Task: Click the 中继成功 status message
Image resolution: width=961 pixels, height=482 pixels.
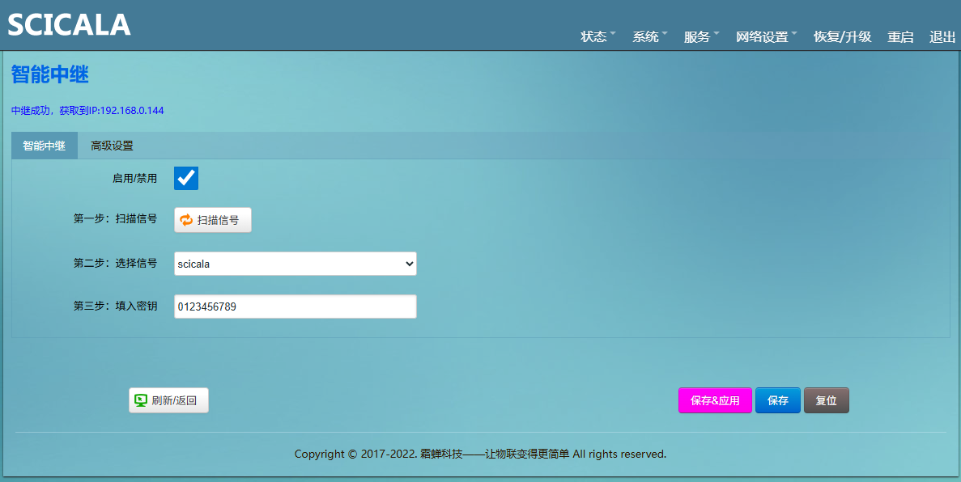Action: coord(87,111)
